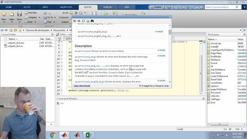Image resolution: width=247 pixels, height=139 pixels.
Task: Go back in help popup
Action: [x=74, y=21]
